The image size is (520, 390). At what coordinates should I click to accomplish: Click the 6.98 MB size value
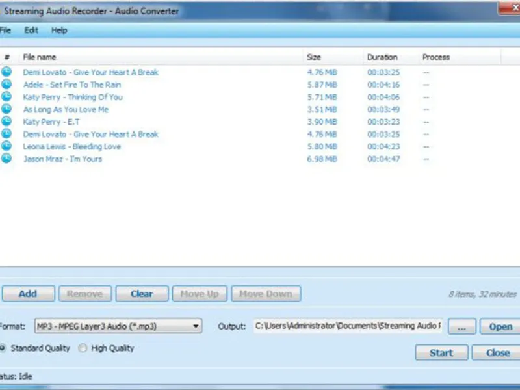pos(322,159)
